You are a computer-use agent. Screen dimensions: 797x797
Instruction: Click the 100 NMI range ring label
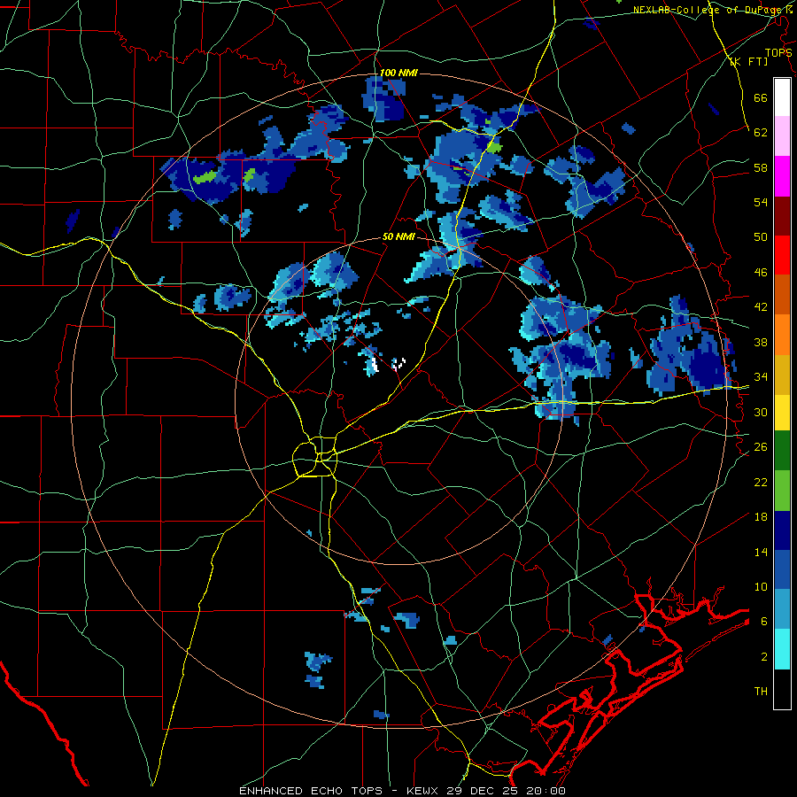click(x=398, y=74)
